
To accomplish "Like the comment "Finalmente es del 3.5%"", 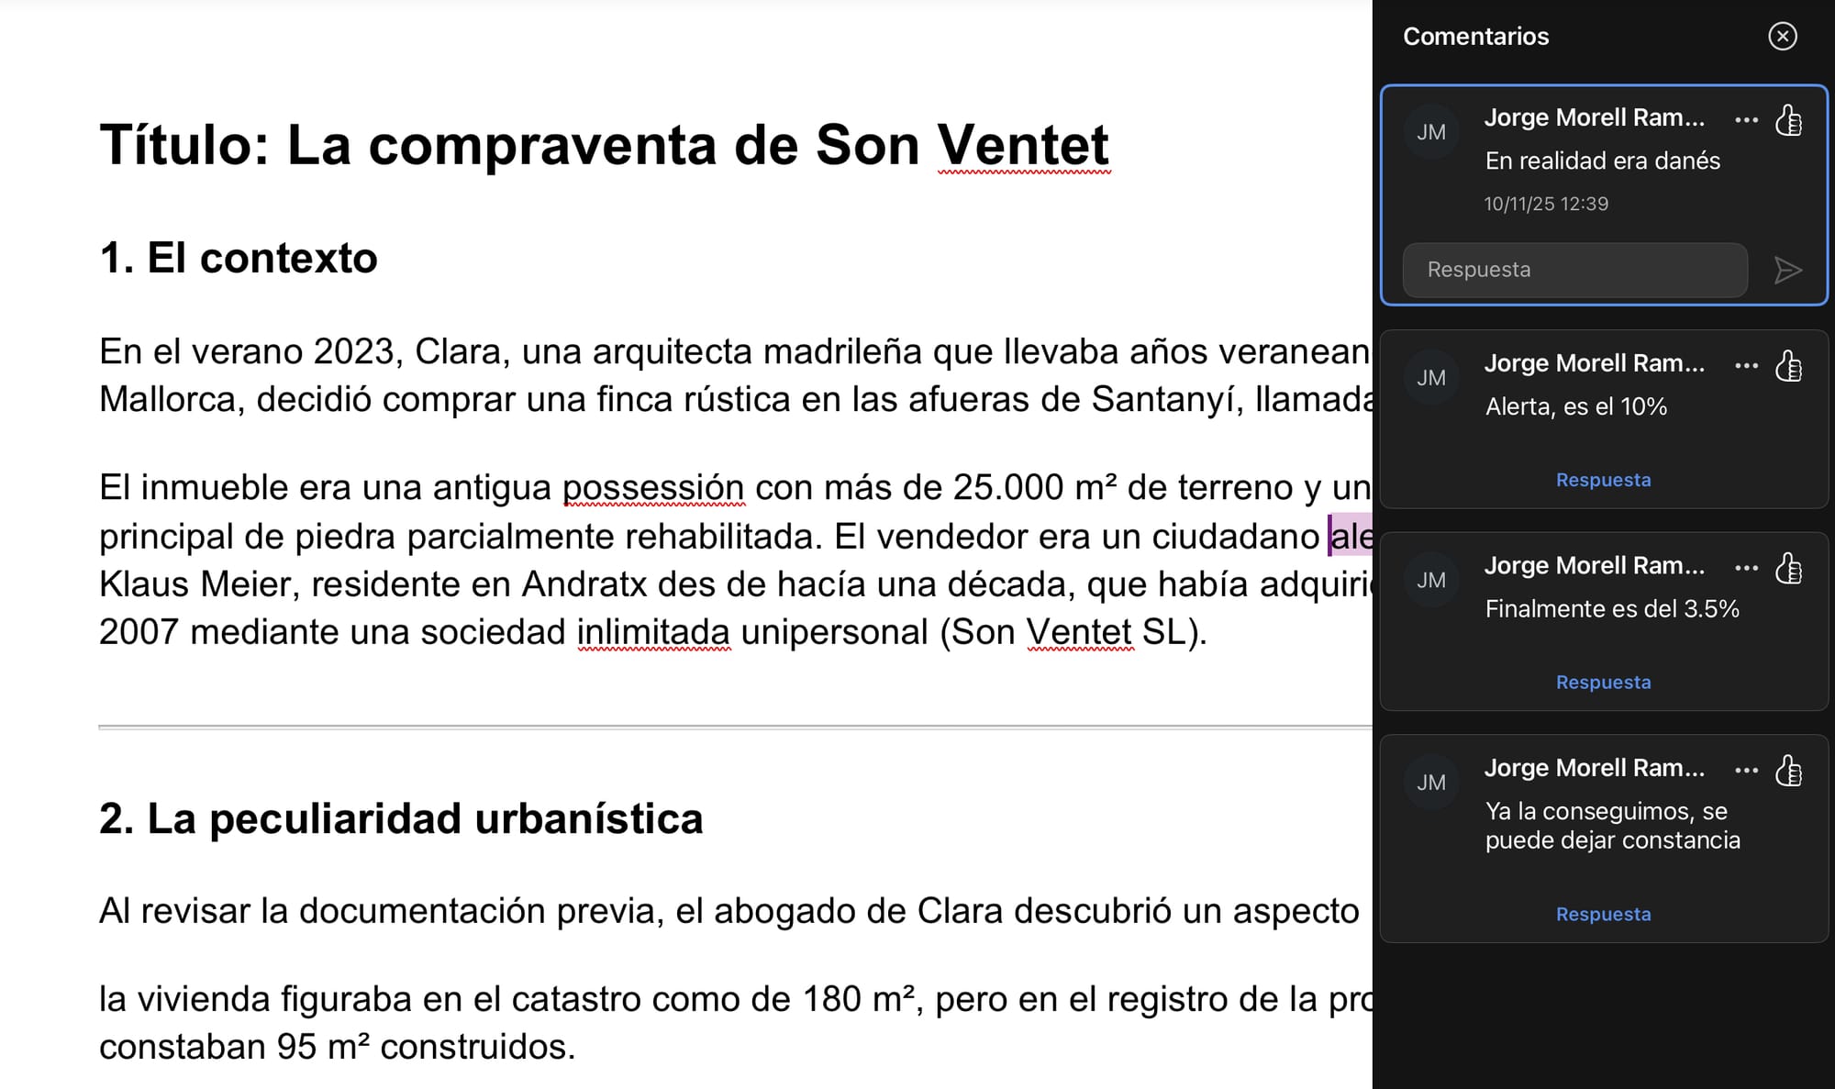I will 1787,568.
